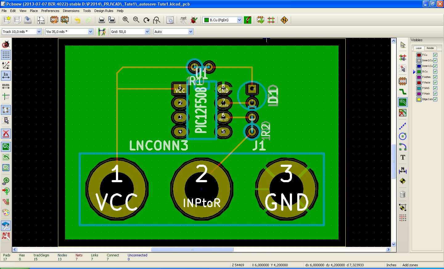This screenshot has width=444, height=269.
Task: Toggle B.Cu layer visibility checkbox
Action: [x=435, y=71]
